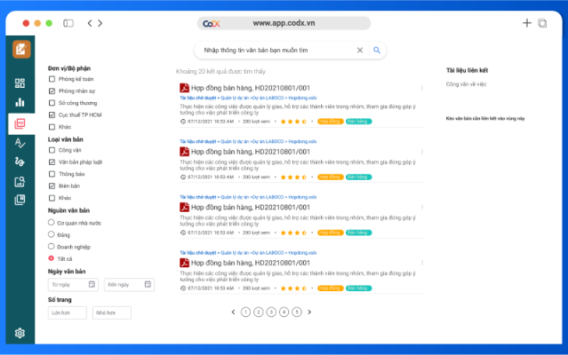Click the orange app logo icon

[x=21, y=49]
